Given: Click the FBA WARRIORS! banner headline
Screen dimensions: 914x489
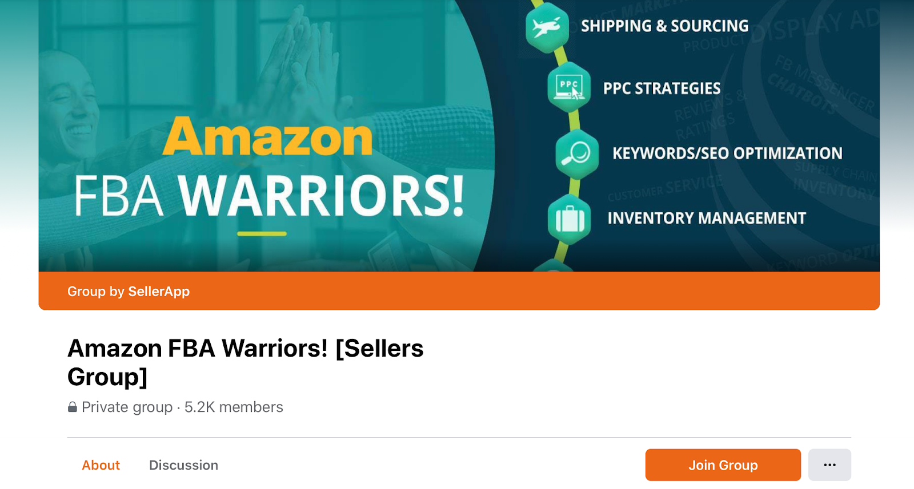Looking at the screenshot, I should 269,196.
